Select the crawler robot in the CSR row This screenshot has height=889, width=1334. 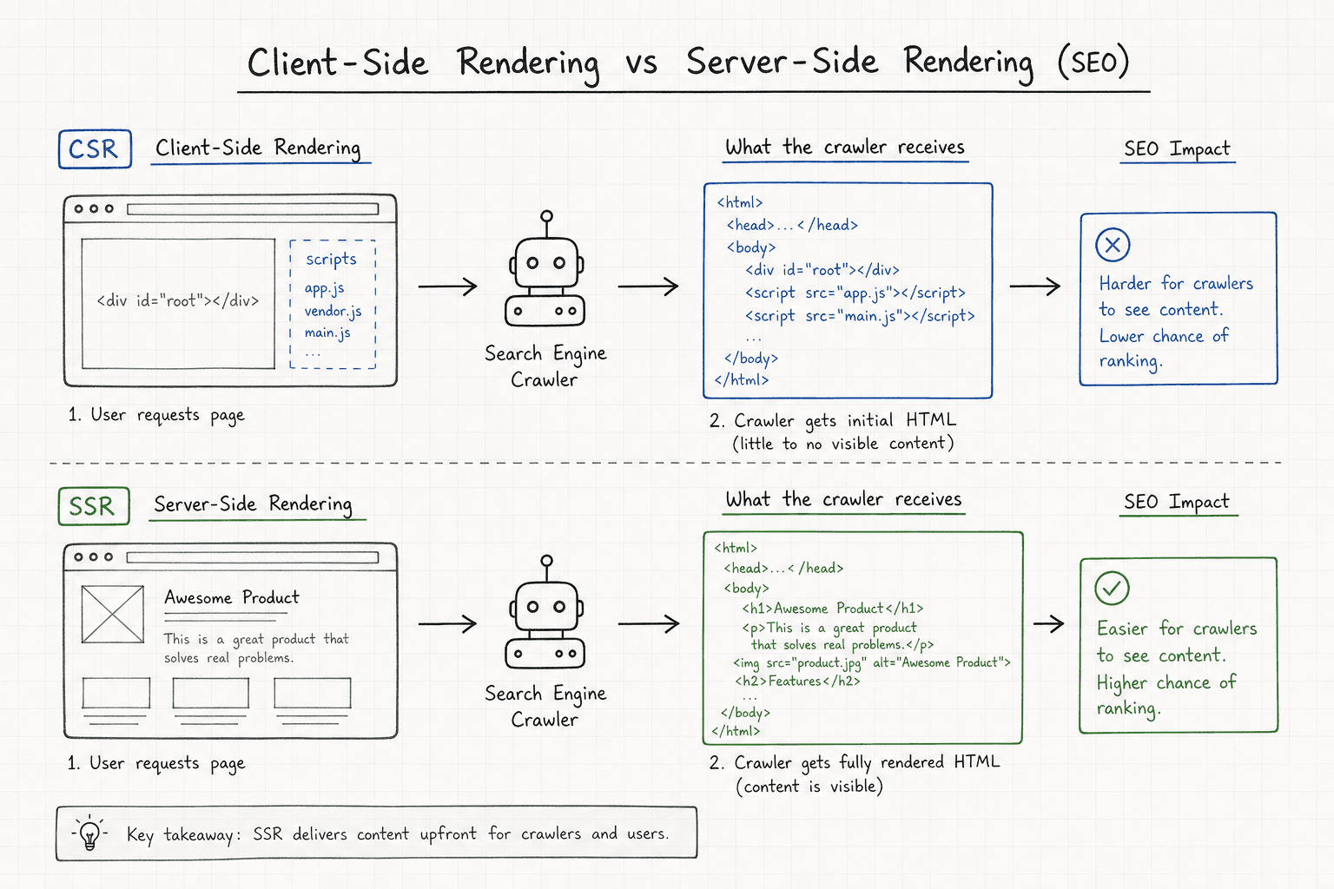[x=545, y=269]
